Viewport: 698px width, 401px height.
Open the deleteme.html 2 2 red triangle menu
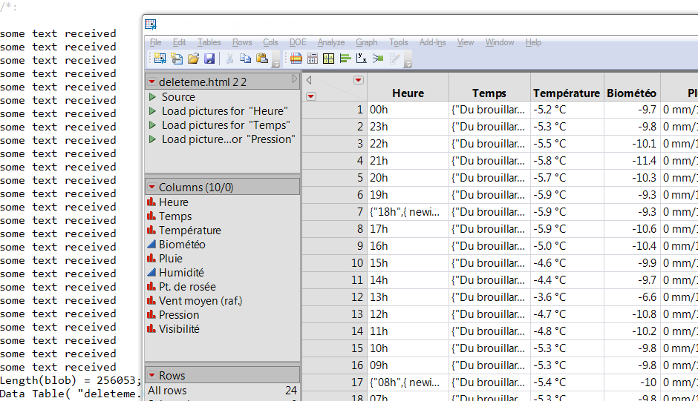coord(151,82)
